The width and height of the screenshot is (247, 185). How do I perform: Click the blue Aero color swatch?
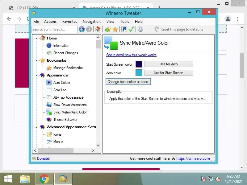139,73
